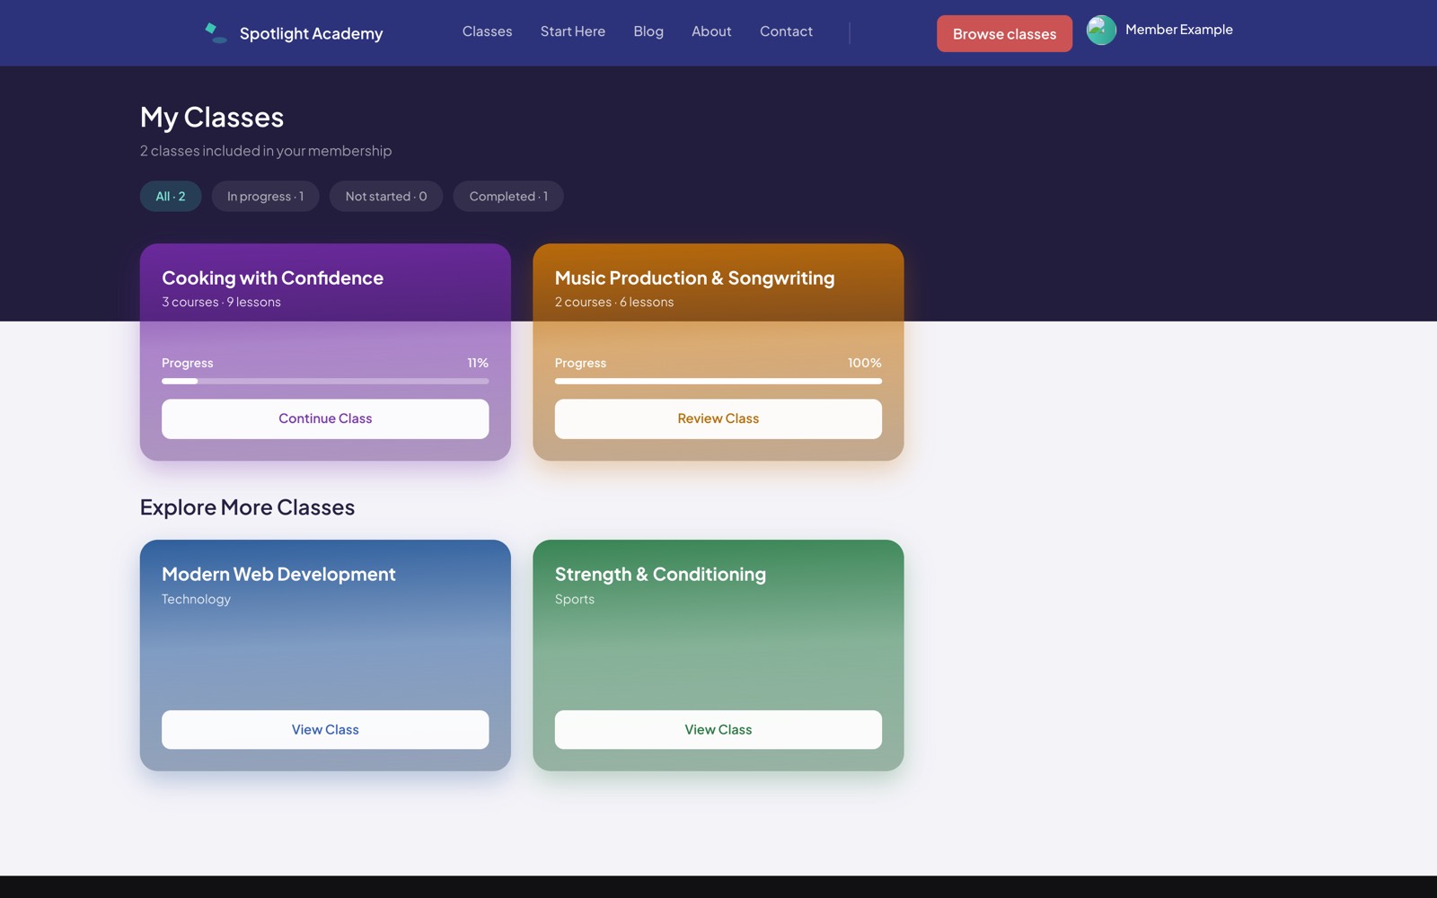Click the Browse classes button
The image size is (1437, 898).
1004,34
